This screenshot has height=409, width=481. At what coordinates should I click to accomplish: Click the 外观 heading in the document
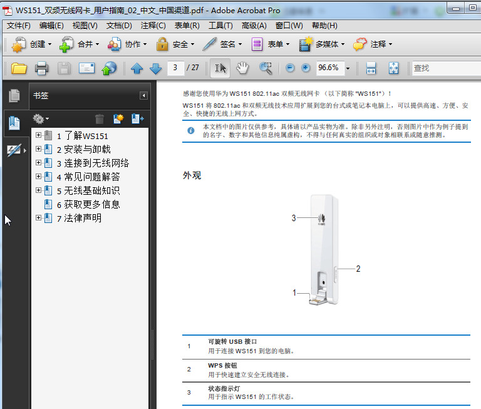[x=192, y=175]
